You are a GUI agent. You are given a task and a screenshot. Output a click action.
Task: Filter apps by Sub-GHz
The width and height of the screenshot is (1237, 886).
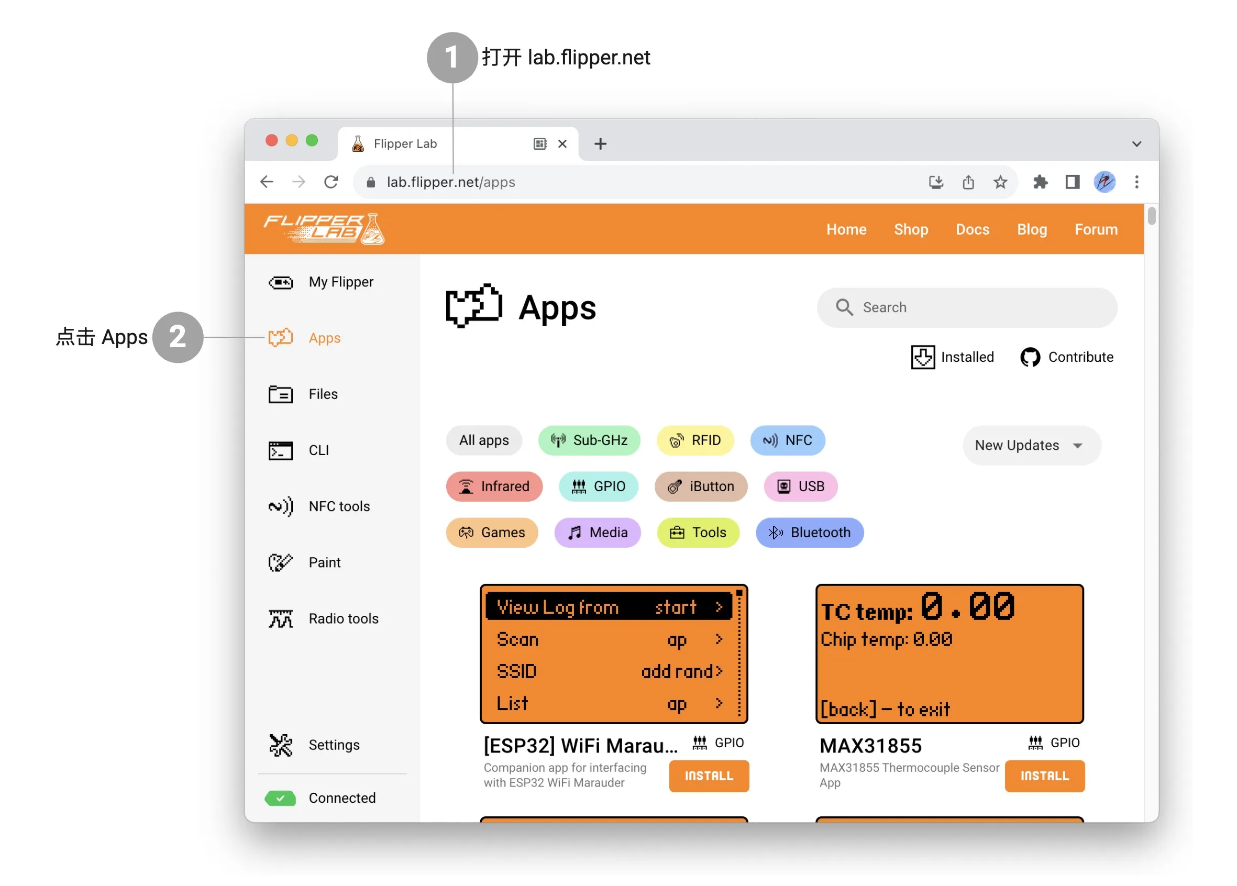589,440
